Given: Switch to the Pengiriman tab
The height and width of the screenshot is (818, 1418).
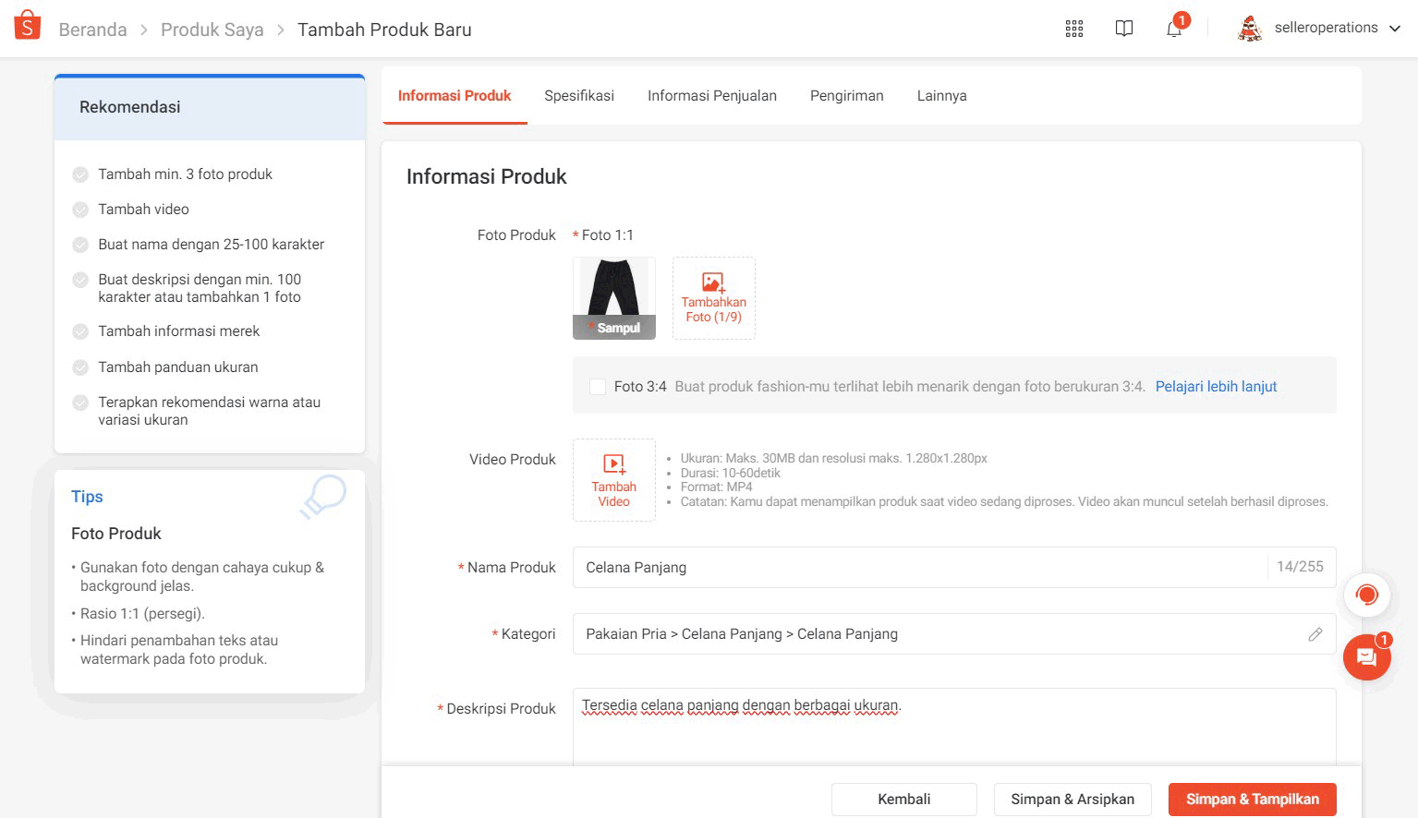Looking at the screenshot, I should pyautogui.click(x=846, y=95).
